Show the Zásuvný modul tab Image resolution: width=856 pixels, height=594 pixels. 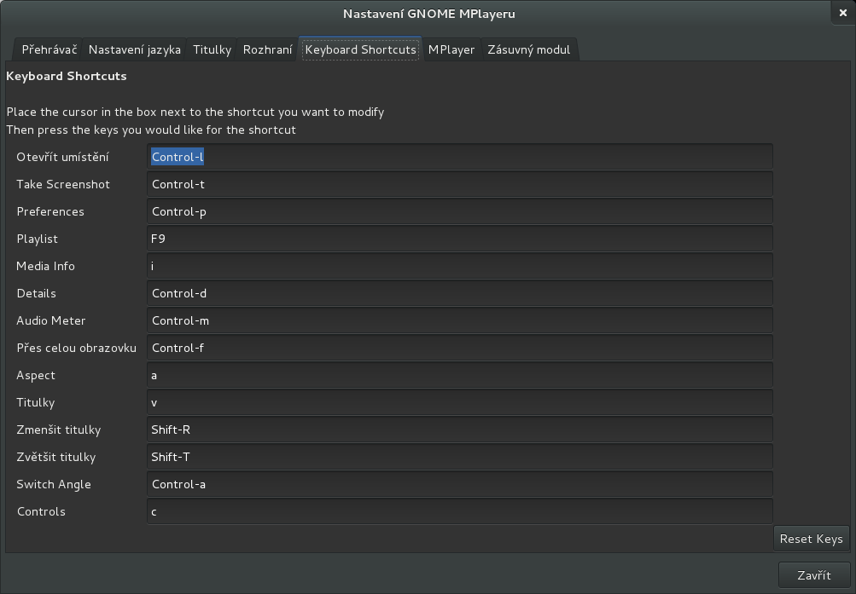[x=528, y=49]
